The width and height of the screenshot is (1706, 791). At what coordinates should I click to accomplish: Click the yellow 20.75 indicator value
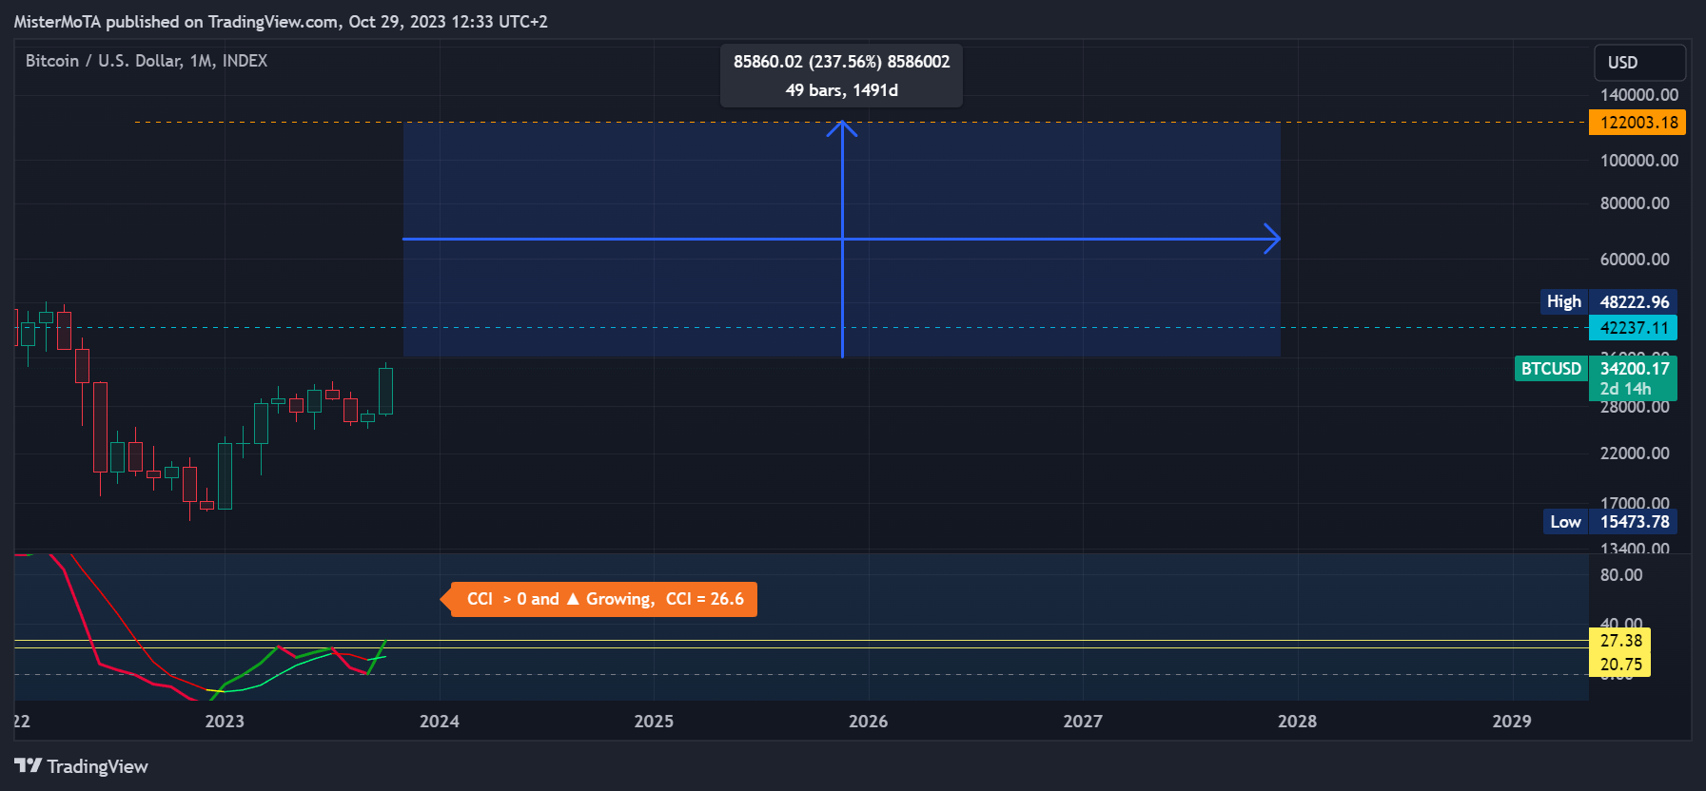point(1619,665)
